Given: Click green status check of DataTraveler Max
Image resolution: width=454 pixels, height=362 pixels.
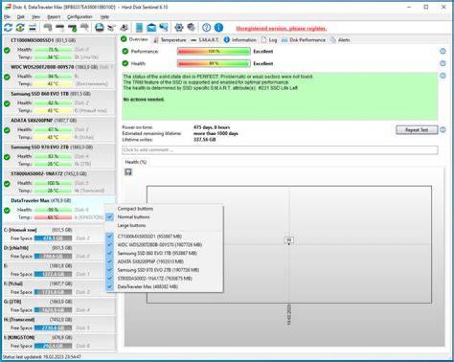Looking at the screenshot, I should 7,210.
